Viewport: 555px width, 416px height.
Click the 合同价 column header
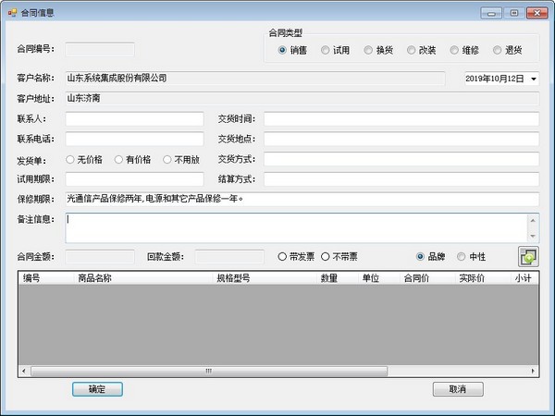click(426, 278)
